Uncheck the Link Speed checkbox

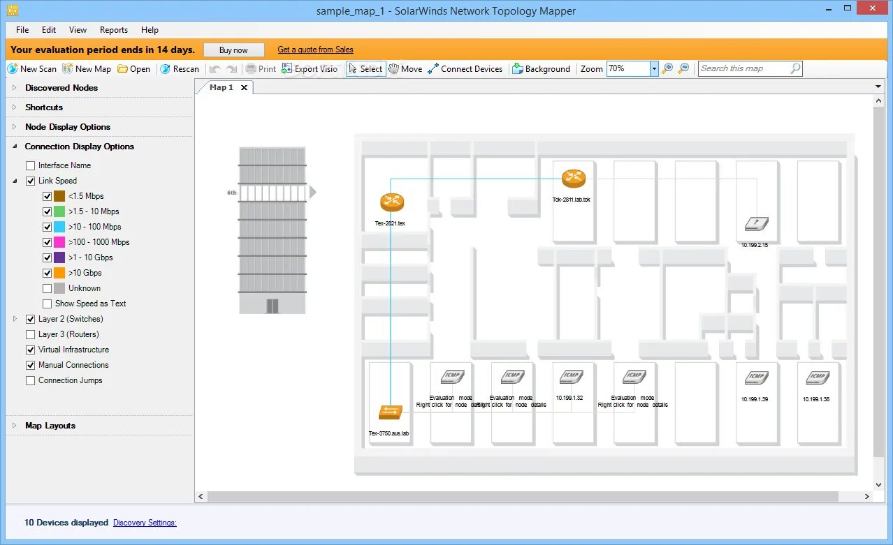pyautogui.click(x=30, y=181)
